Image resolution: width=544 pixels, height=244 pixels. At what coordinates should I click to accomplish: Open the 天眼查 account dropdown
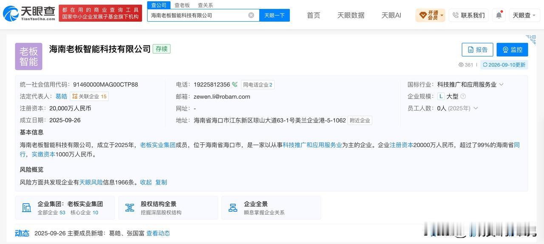coord(524,15)
